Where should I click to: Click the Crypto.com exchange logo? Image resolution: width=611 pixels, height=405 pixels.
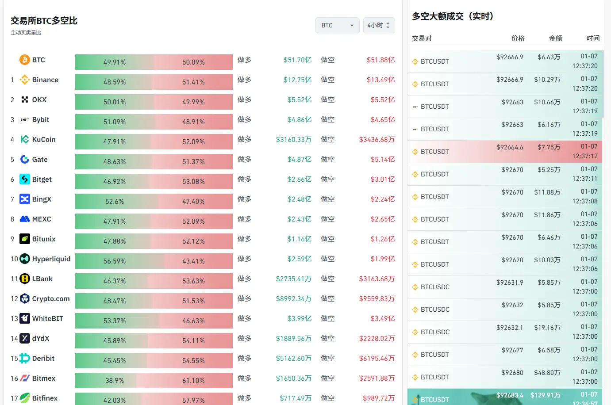click(25, 298)
